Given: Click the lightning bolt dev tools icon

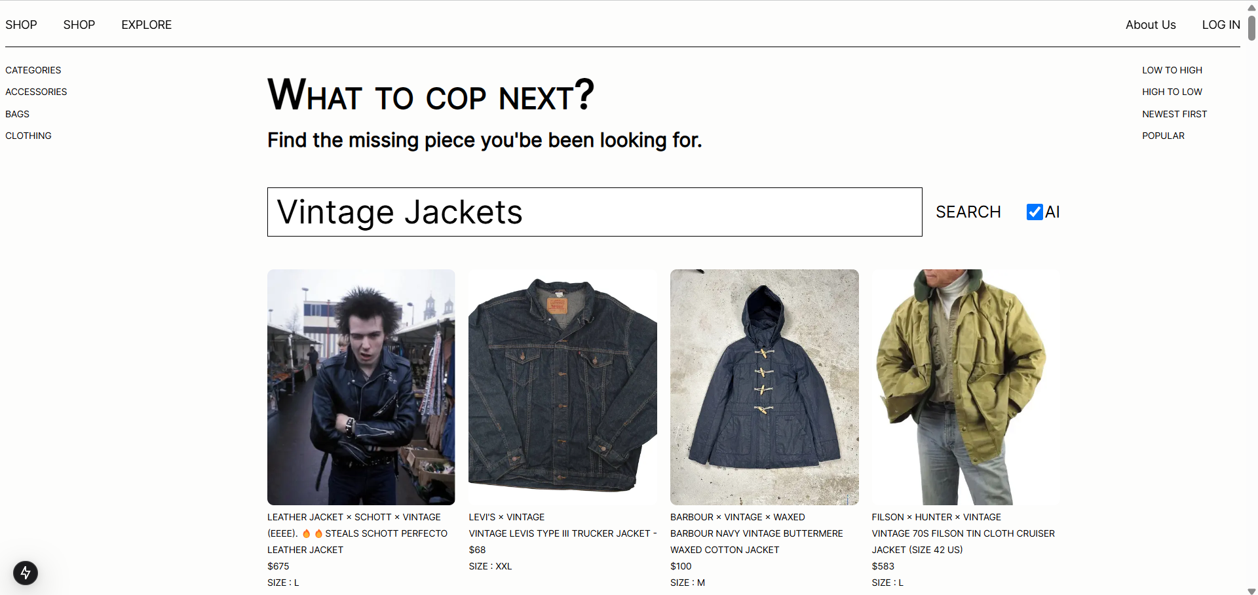Looking at the screenshot, I should click(26, 573).
